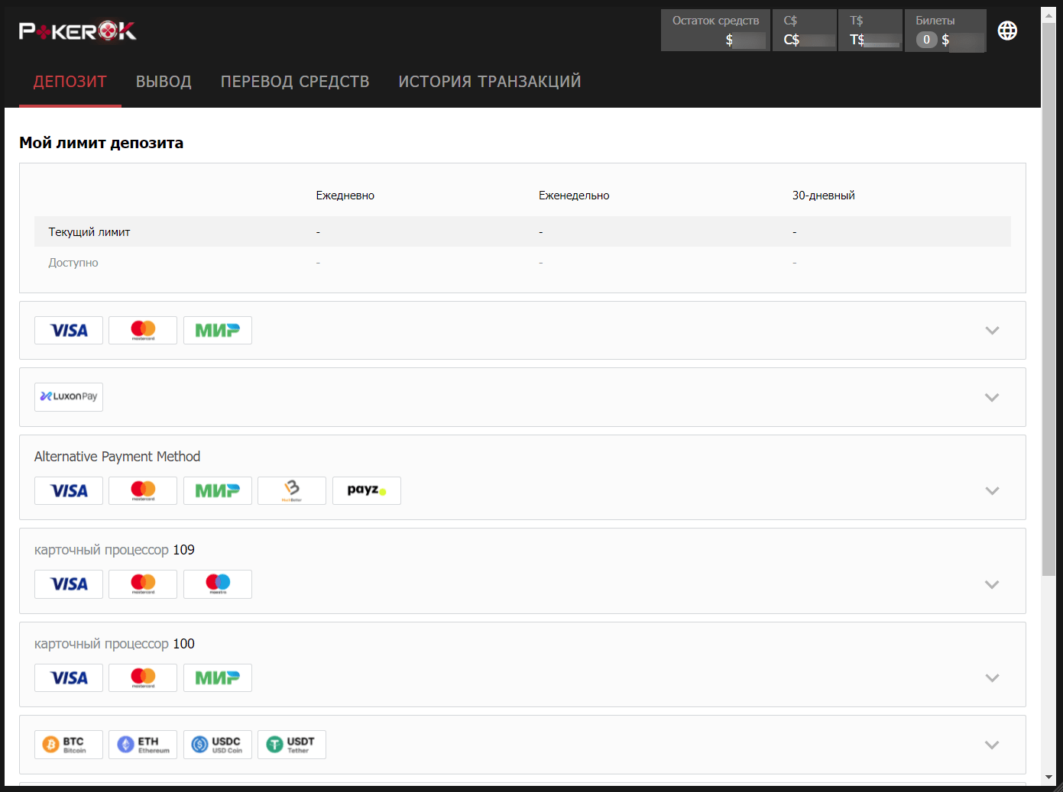Select MIR icon in first card payment row
This screenshot has height=792, width=1063.
pyautogui.click(x=218, y=331)
